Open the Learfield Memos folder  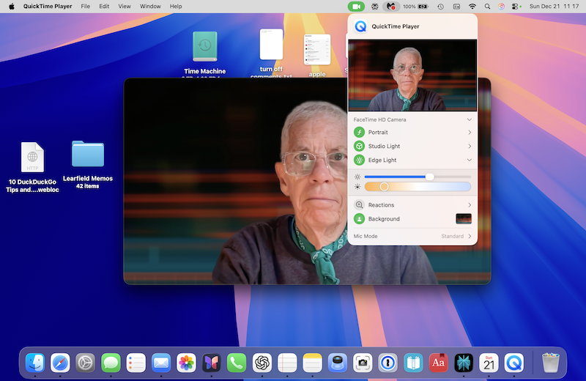88,155
